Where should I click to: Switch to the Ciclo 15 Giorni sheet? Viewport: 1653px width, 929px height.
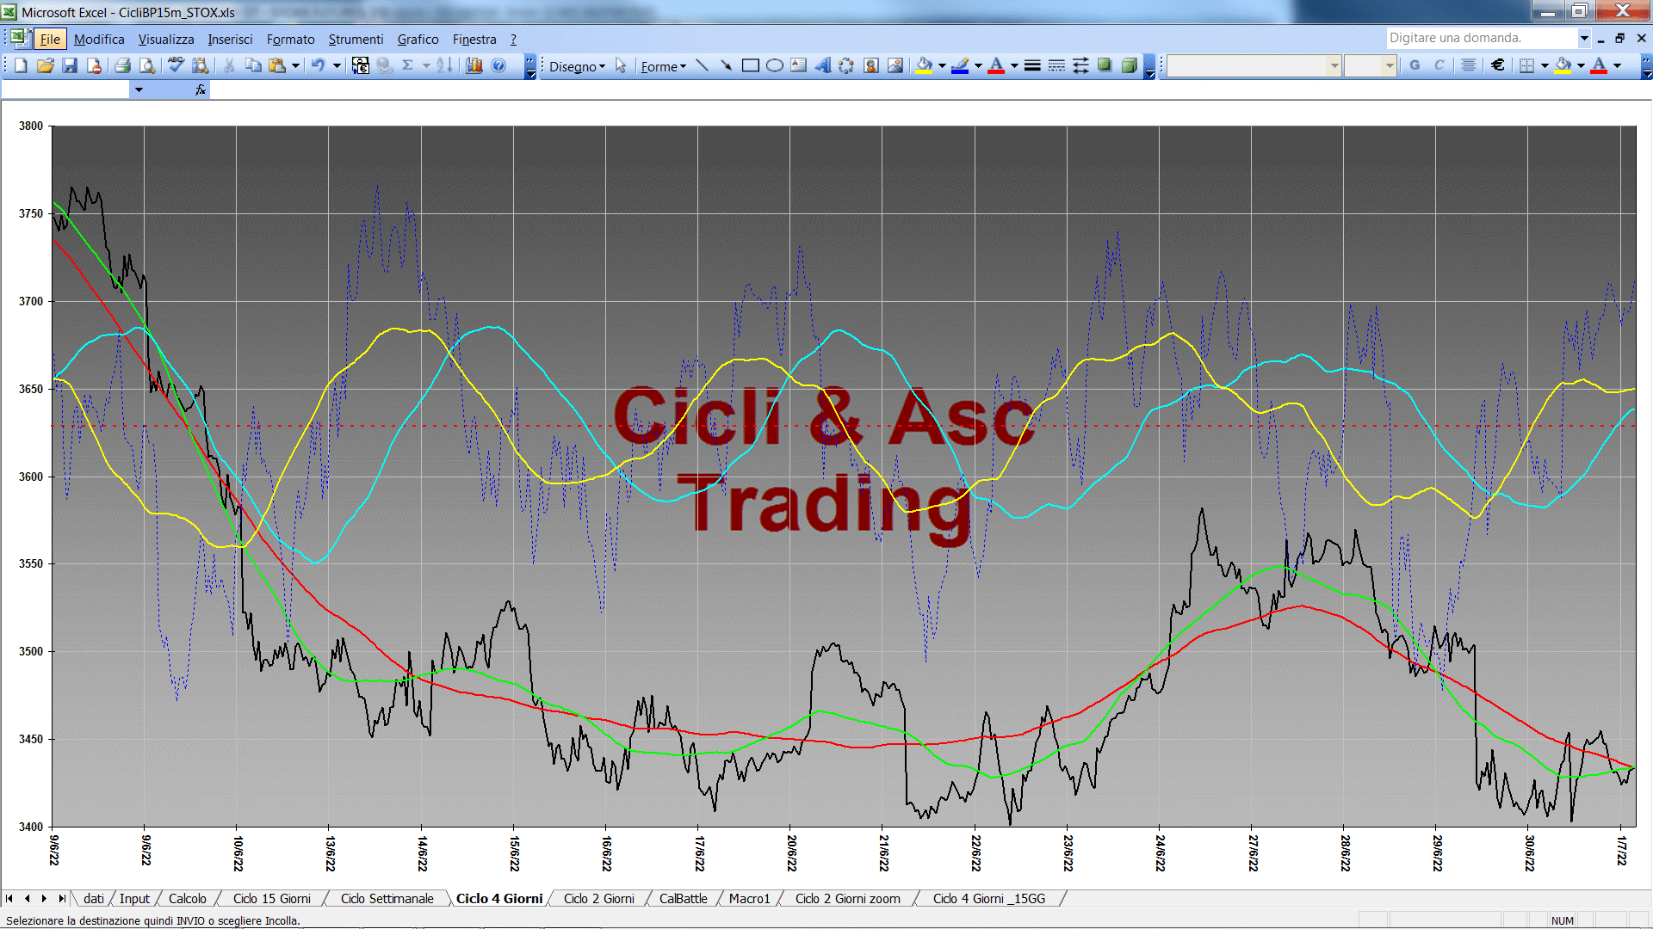coord(271,899)
